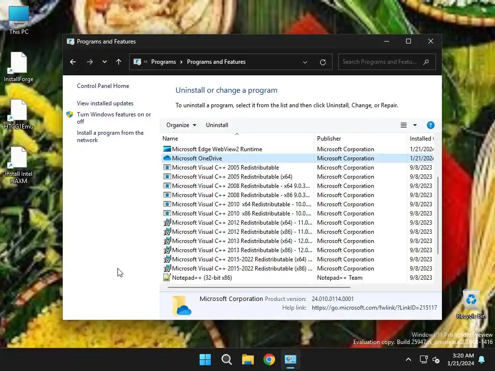Click the magnifier icon in search box
495x371 pixels.
(426, 62)
